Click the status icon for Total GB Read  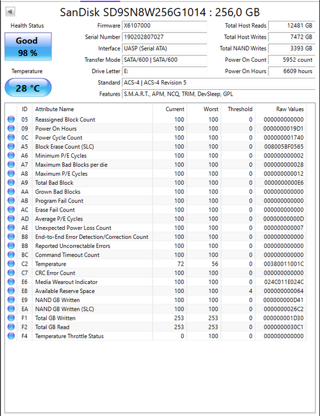(x=11, y=327)
